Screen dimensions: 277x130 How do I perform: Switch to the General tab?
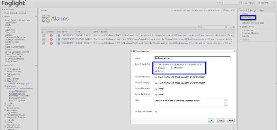[x=244, y=10]
